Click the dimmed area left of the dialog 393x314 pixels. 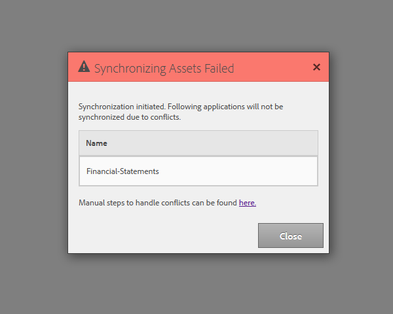(33, 157)
